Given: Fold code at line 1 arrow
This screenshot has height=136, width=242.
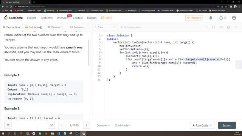Looking at the screenshot, I should (x=102, y=36).
